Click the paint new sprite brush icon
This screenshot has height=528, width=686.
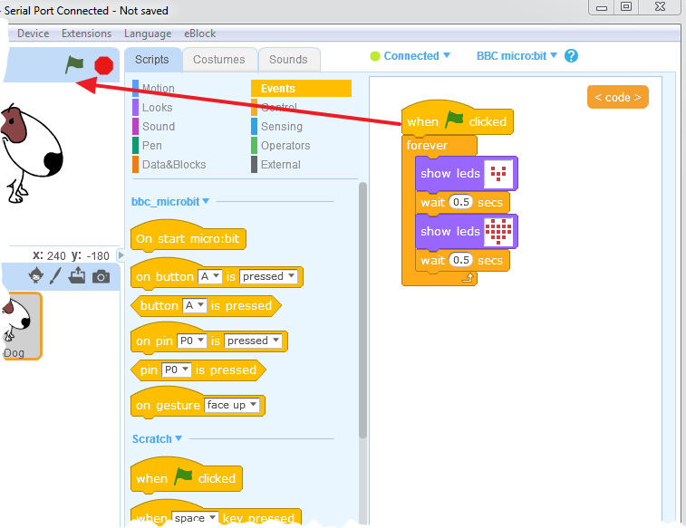55,276
